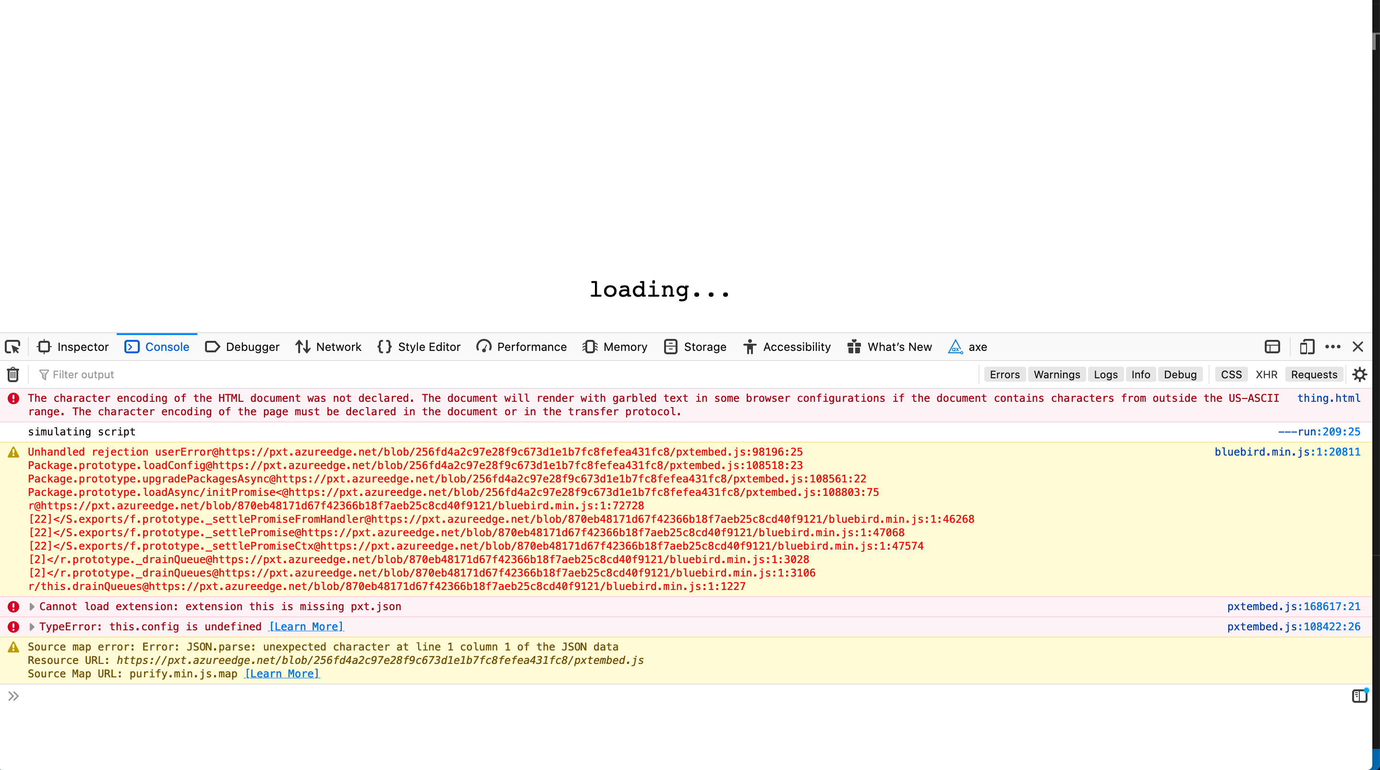Open the What's New tab

(890, 347)
